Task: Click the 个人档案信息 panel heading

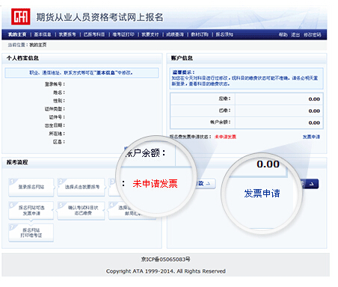Action: pos(22,58)
